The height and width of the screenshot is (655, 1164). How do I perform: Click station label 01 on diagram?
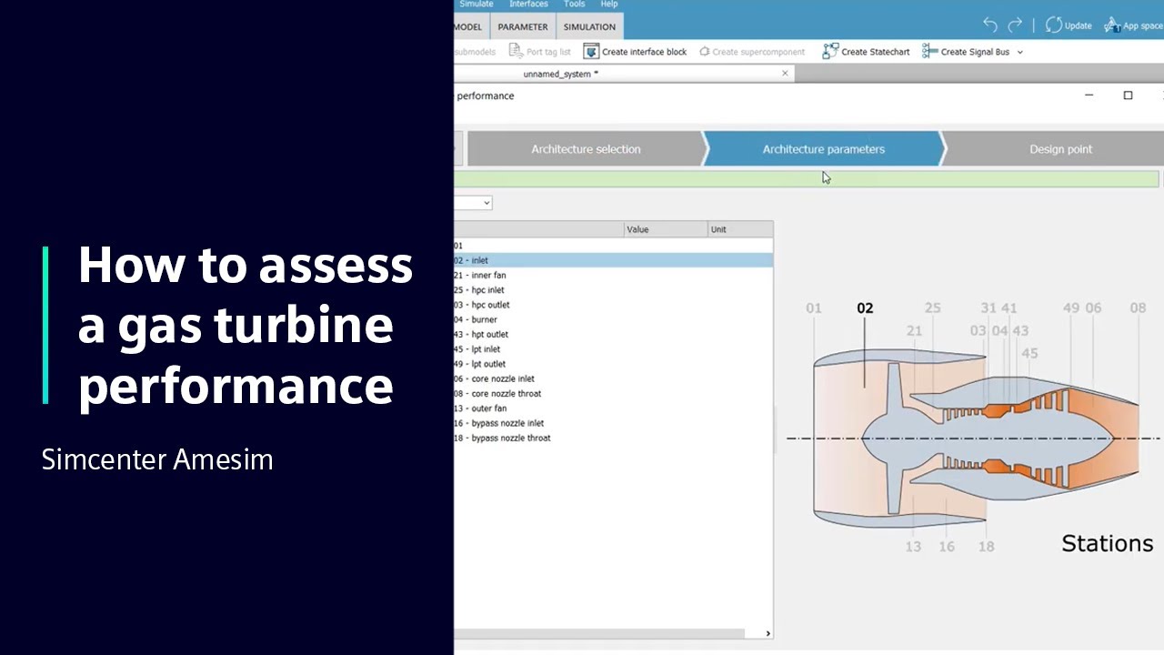click(x=814, y=308)
